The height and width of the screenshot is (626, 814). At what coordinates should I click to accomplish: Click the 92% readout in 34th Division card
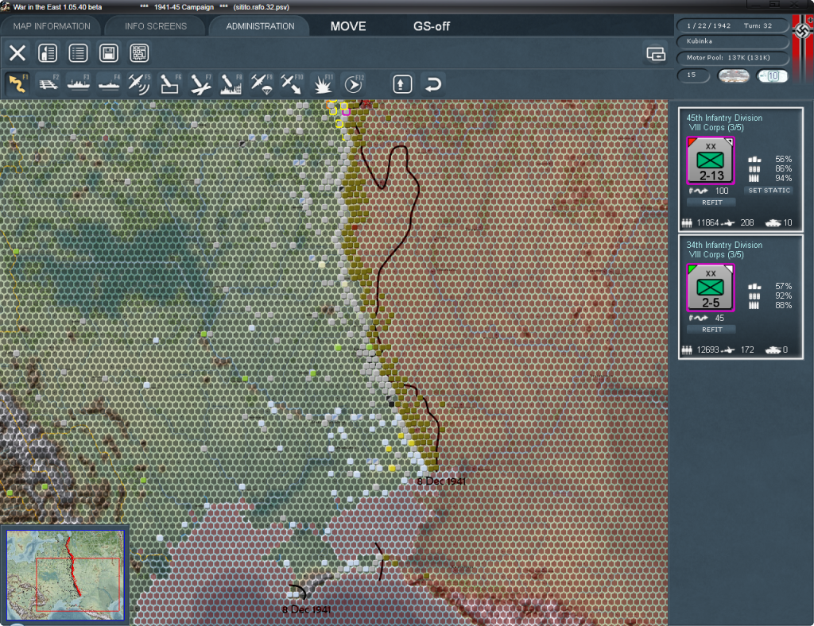tap(783, 296)
